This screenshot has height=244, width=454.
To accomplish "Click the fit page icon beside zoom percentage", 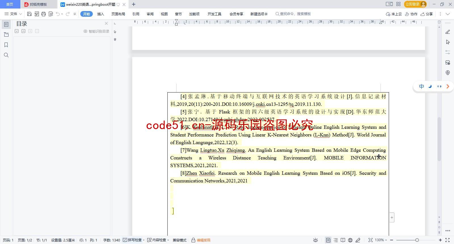I will 370,240.
